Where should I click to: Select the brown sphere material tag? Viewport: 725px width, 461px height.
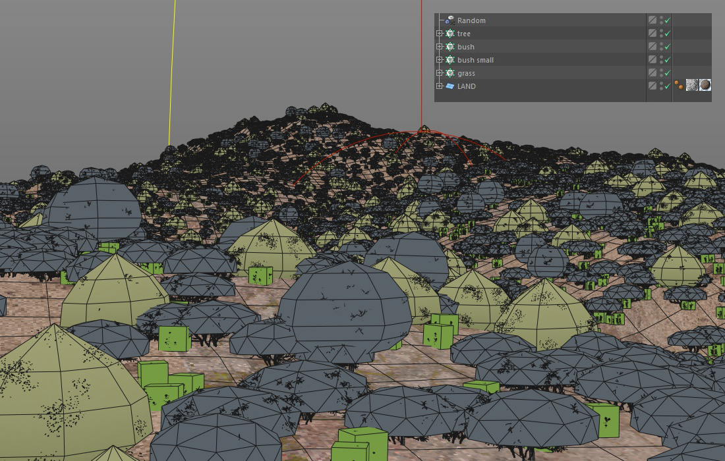705,85
